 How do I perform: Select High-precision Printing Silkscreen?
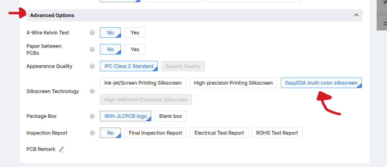pyautogui.click(x=233, y=83)
